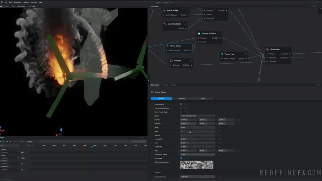
Task: Click the Rotation X value field
Action: tap(188, 124)
